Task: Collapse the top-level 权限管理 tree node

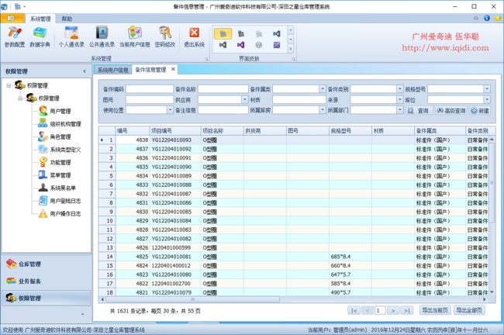Action: 9,85
